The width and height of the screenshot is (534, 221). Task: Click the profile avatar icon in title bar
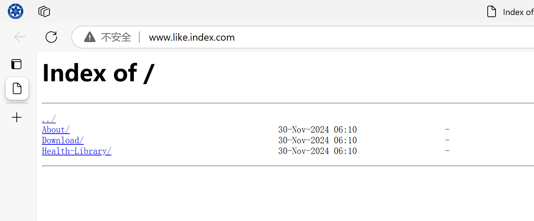pyautogui.click(x=15, y=11)
